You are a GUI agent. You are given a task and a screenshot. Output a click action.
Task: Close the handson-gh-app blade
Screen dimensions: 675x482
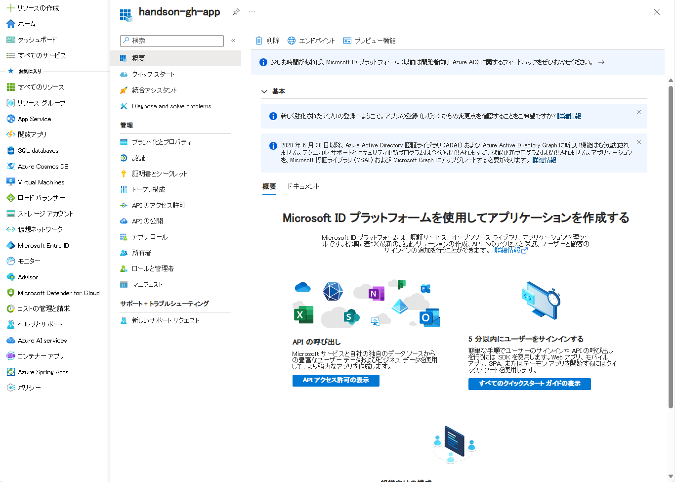click(657, 12)
